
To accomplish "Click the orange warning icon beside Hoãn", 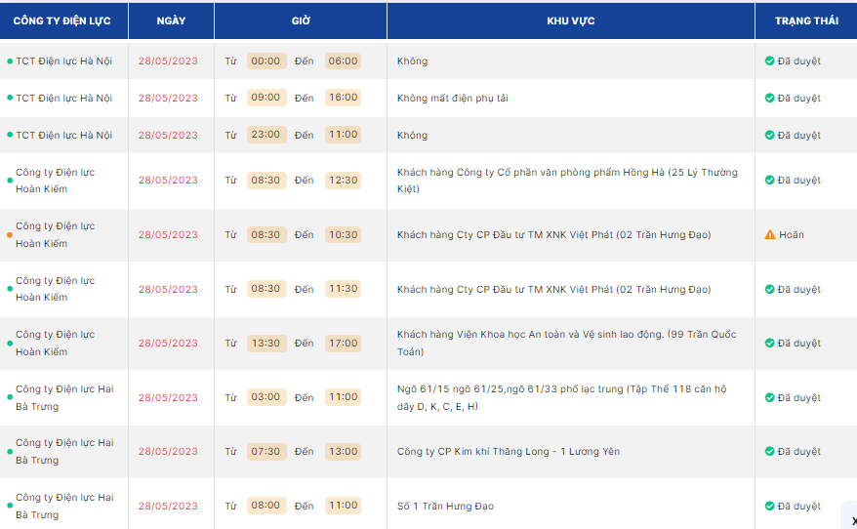I will (x=769, y=235).
